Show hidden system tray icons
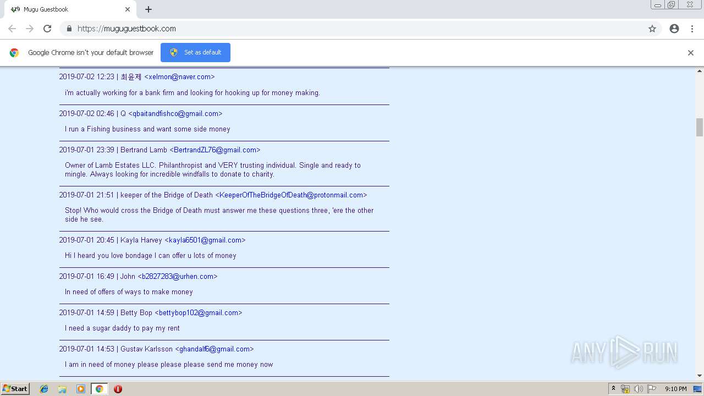 point(613,389)
